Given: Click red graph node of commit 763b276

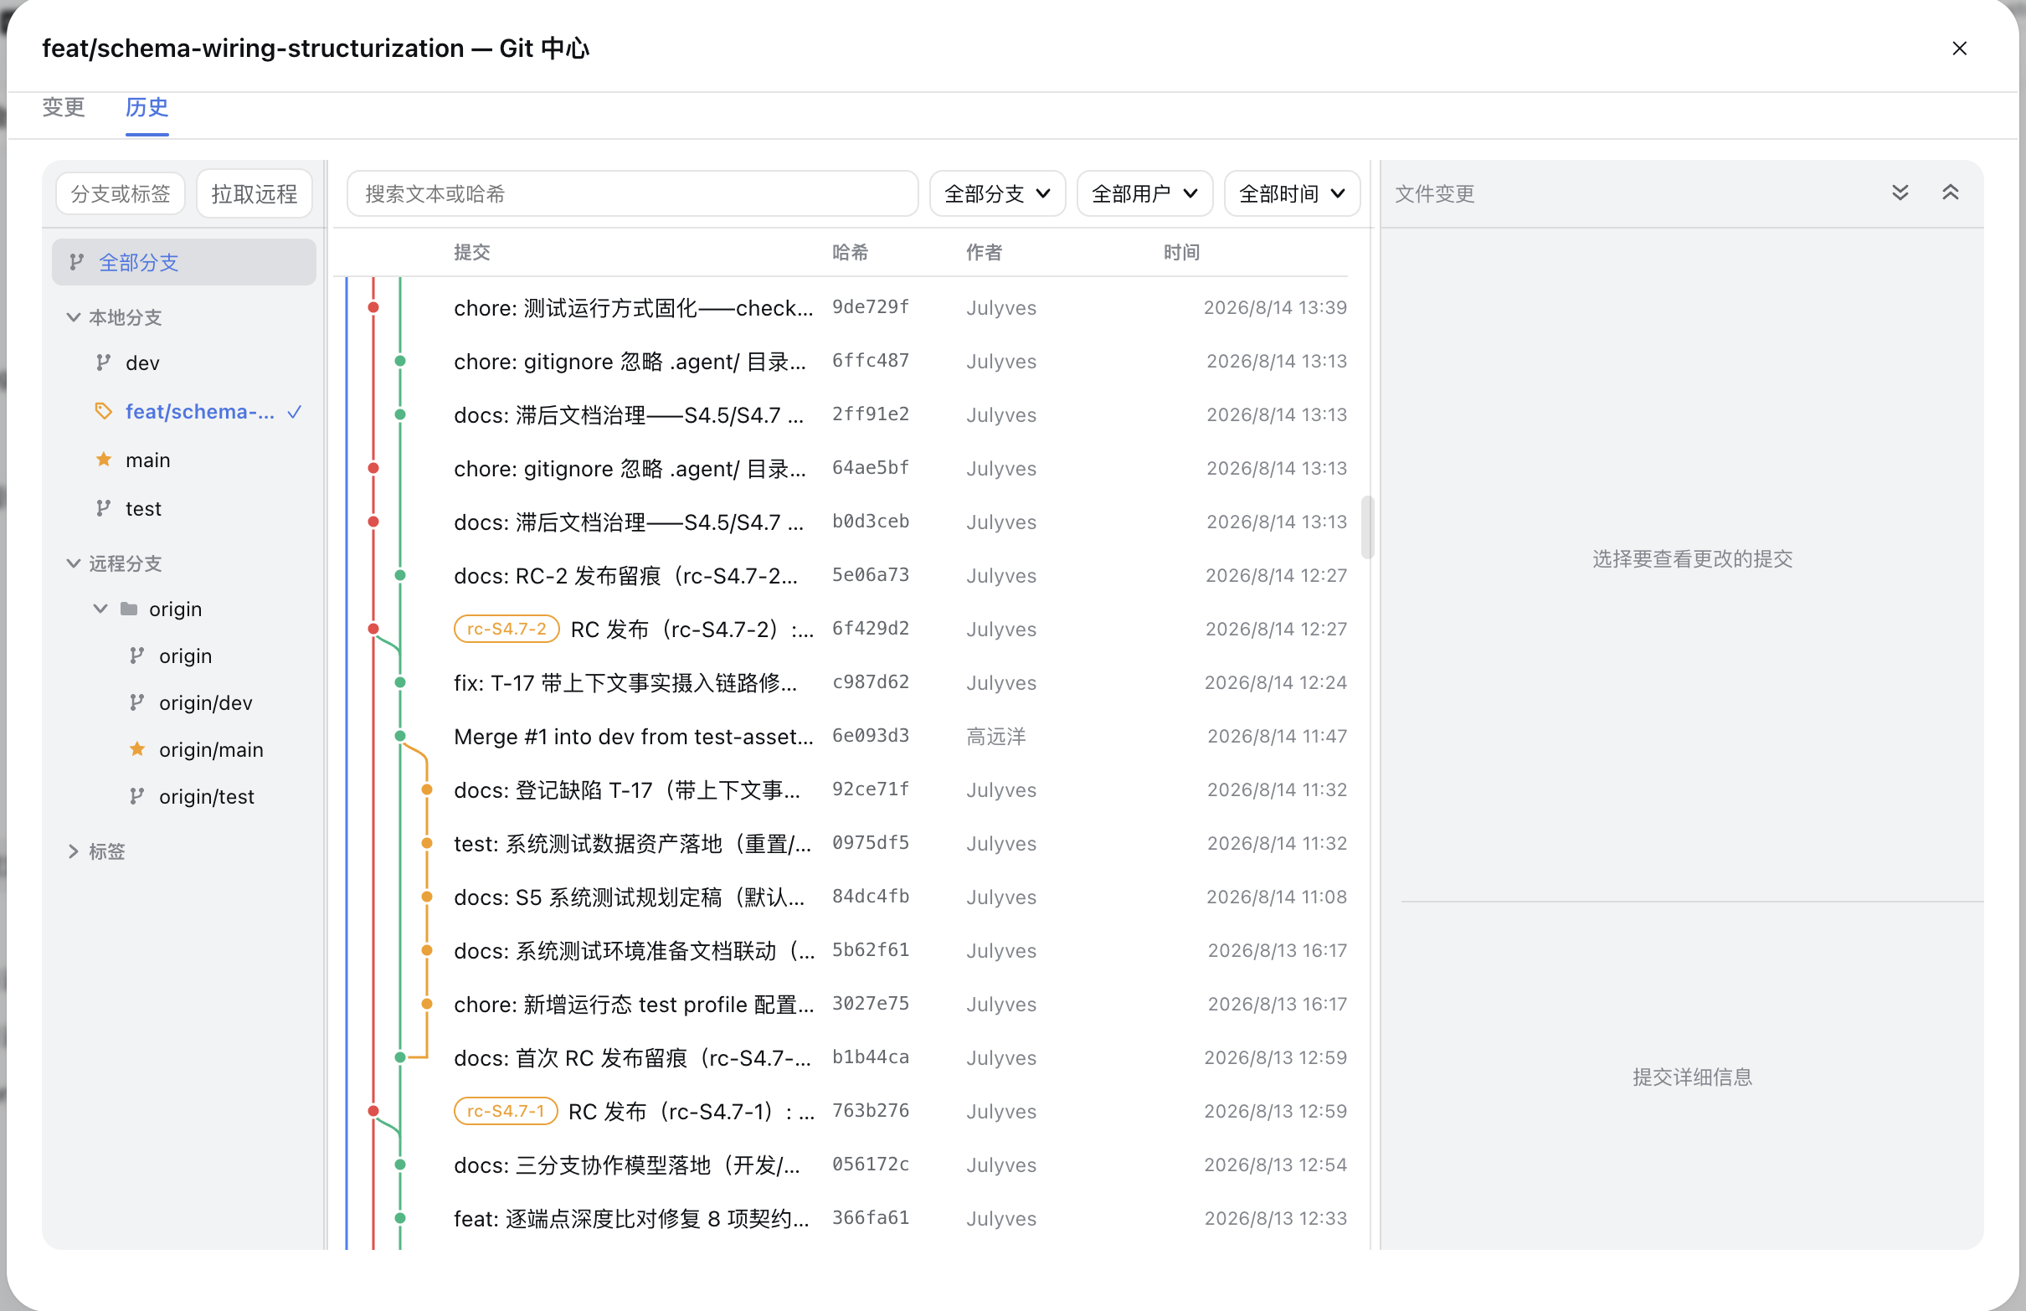Looking at the screenshot, I should pyautogui.click(x=373, y=1111).
